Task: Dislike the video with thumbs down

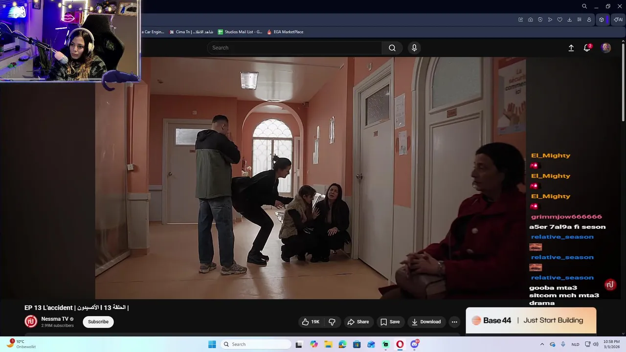Action: (332, 322)
